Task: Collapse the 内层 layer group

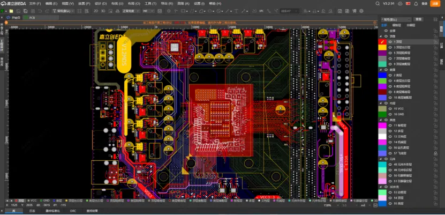Action: point(381,103)
